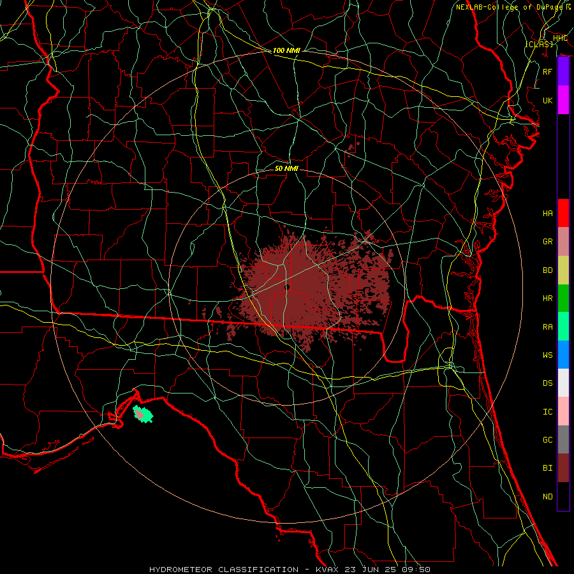Click the large brown biological echo around the radar
The image size is (574, 574).
(311, 289)
